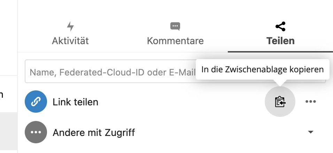Viewport: 333px width, 153px height.
Task: Click the dark underline beneath Teilen tab
Action: point(280,51)
